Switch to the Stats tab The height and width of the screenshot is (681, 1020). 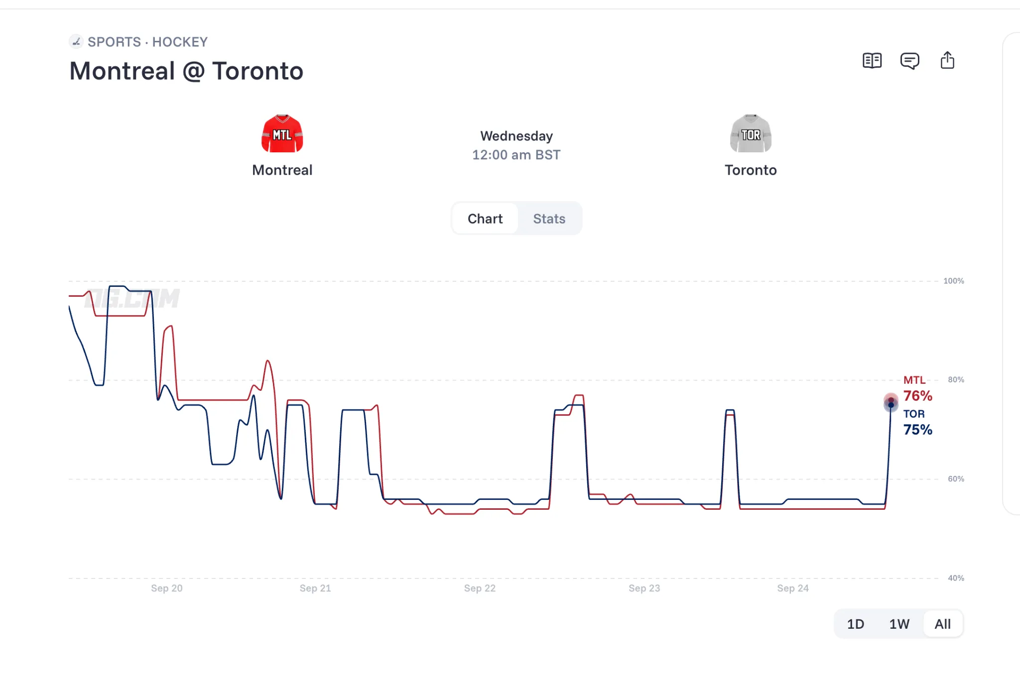coord(549,219)
